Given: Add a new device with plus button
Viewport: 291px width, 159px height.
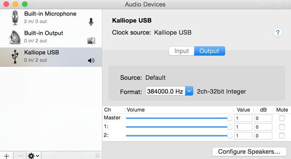Looking at the screenshot, I should [7, 156].
